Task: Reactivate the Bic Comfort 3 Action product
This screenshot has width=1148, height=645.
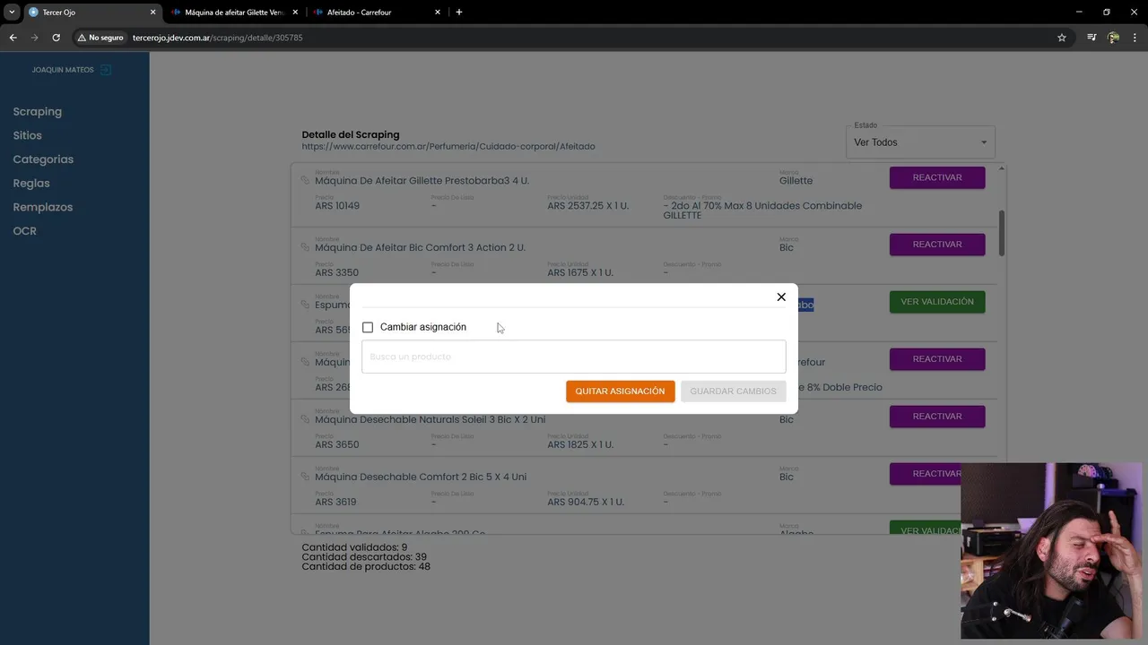Action: point(937,245)
